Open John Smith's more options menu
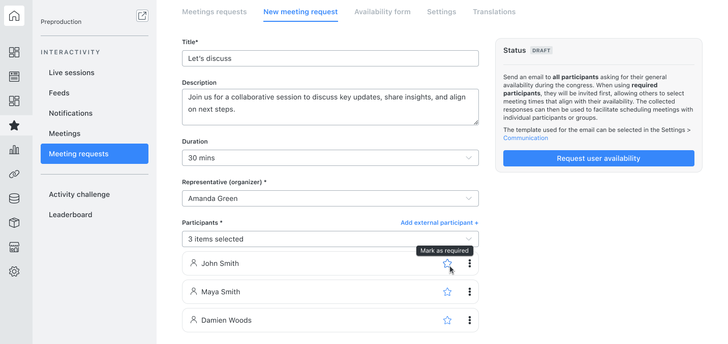Image resolution: width=728 pixels, height=344 pixels. 470,263
